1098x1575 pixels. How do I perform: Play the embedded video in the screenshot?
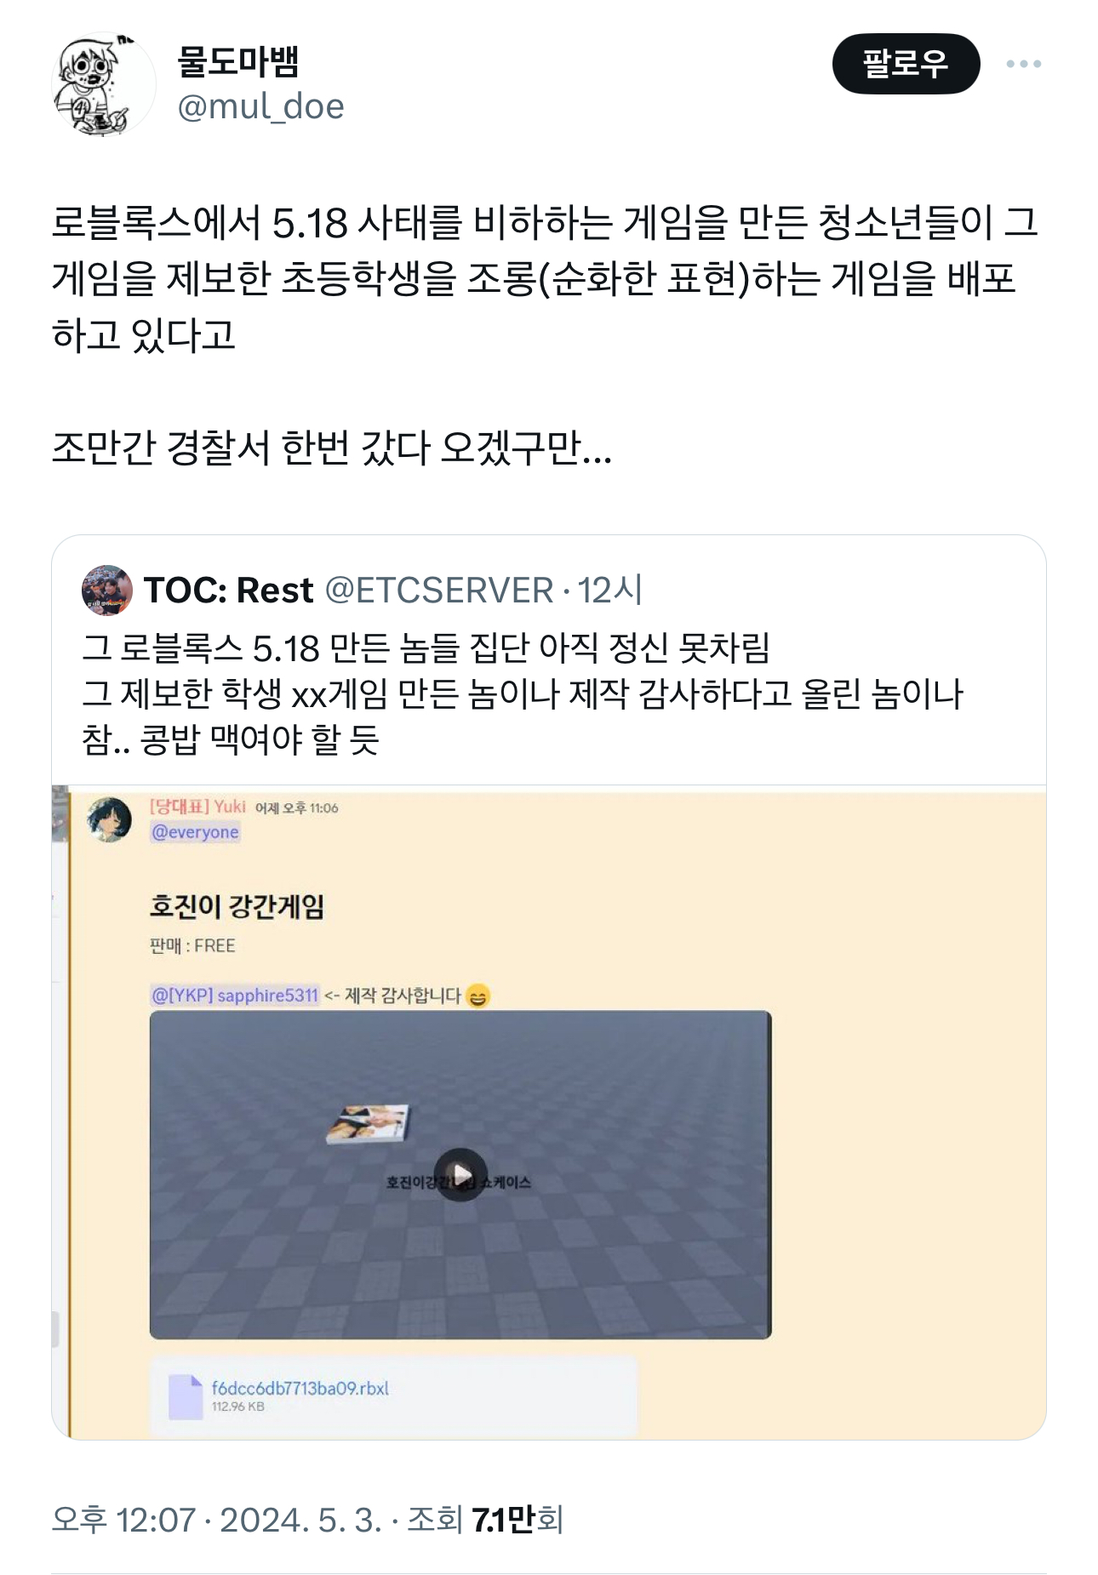tap(460, 1175)
